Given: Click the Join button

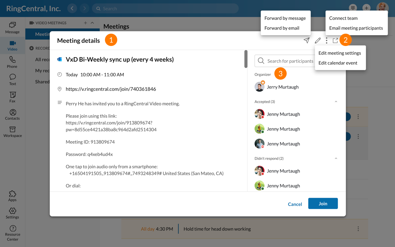Looking at the screenshot, I should 323,203.
